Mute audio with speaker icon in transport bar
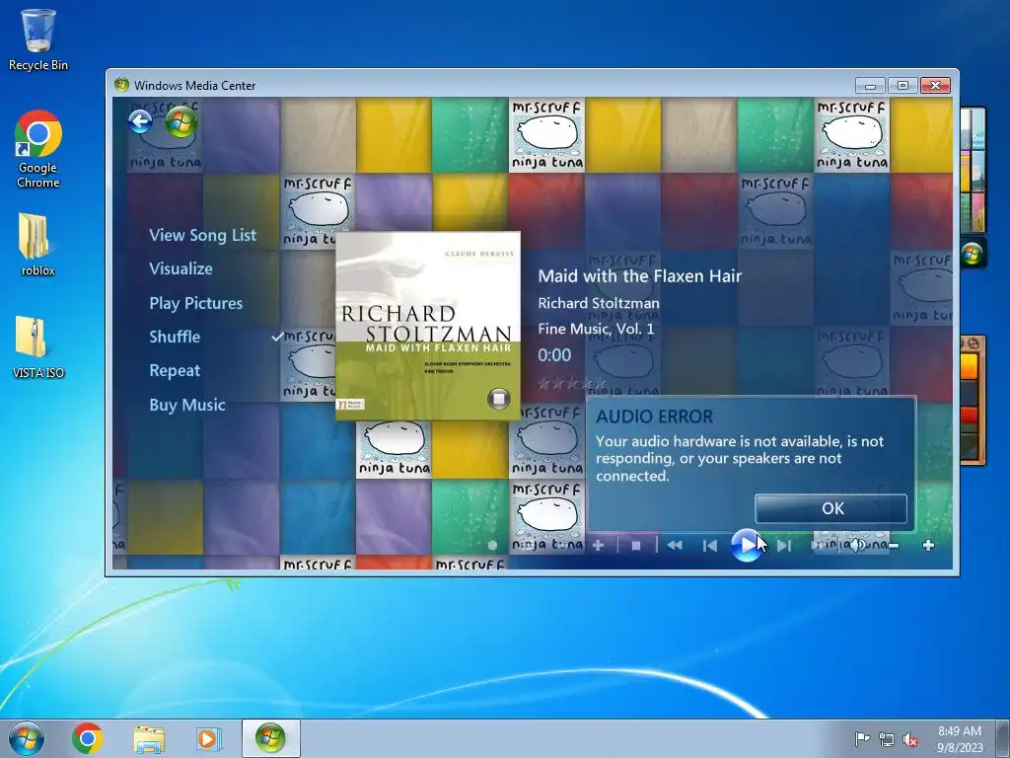The image size is (1010, 758). point(857,546)
